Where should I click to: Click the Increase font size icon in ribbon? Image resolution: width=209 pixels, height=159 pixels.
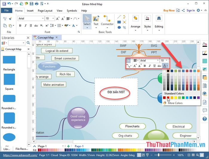(58, 18)
